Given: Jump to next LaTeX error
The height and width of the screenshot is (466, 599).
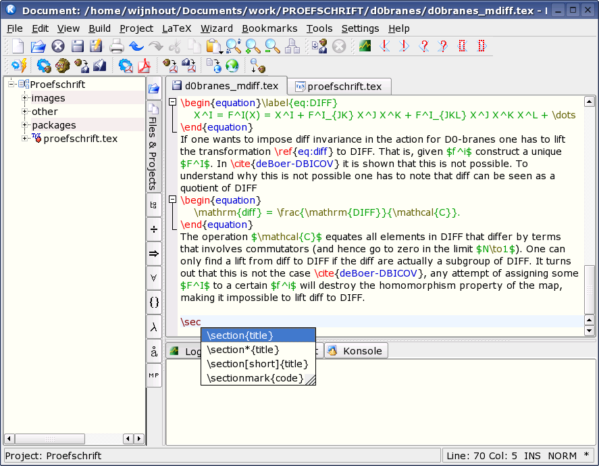Looking at the screenshot, I should click(404, 46).
